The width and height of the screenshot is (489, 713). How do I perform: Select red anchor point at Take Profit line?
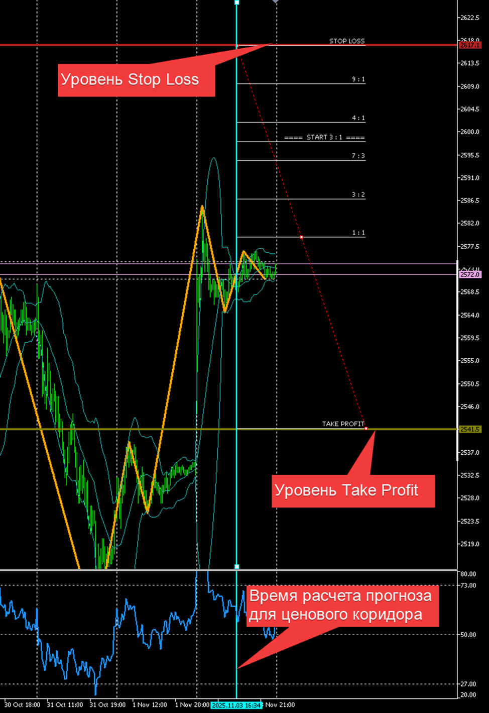tap(366, 428)
